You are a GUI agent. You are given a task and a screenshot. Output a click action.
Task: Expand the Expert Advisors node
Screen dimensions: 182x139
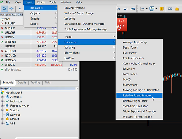(x=2, y=106)
